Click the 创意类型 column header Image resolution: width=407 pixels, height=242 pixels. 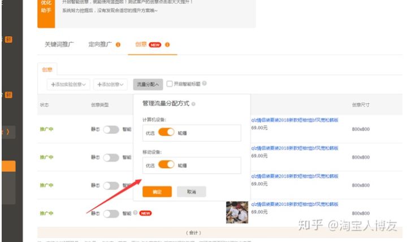[x=99, y=105]
